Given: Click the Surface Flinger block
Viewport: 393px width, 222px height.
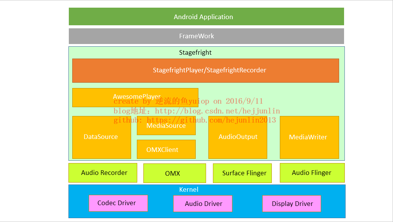Looking at the screenshot, I should pos(242,173).
